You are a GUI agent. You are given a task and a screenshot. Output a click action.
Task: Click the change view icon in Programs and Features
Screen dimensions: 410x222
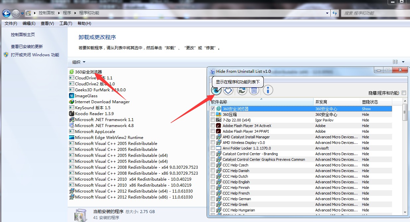(x=395, y=62)
